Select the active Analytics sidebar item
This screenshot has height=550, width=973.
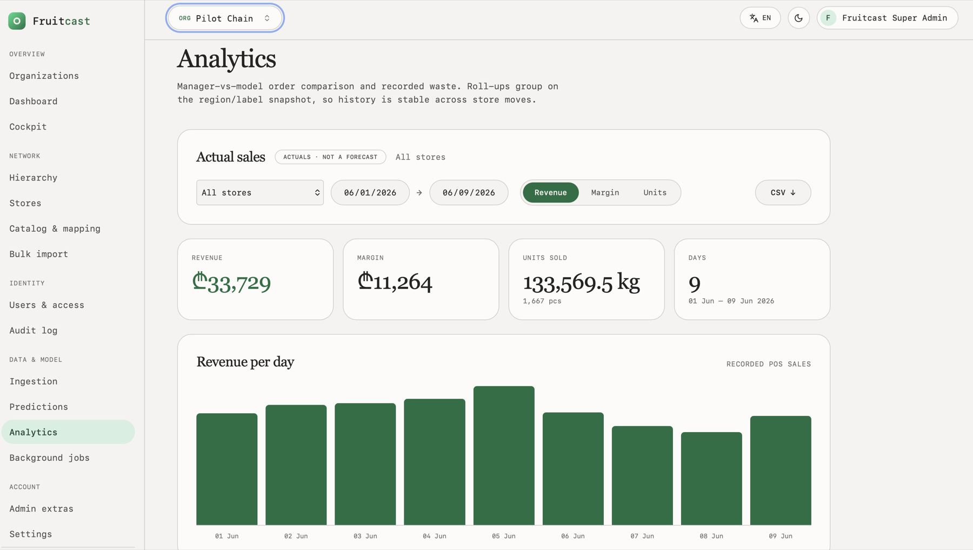[68, 432]
